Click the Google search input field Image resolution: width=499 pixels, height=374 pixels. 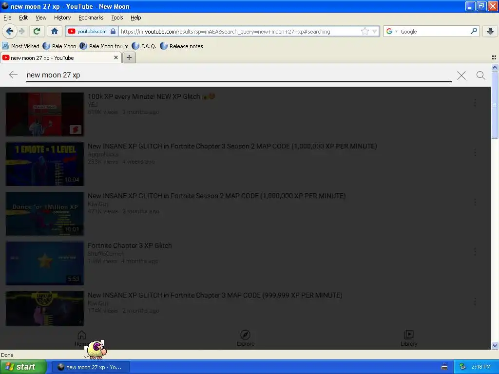tap(434, 32)
